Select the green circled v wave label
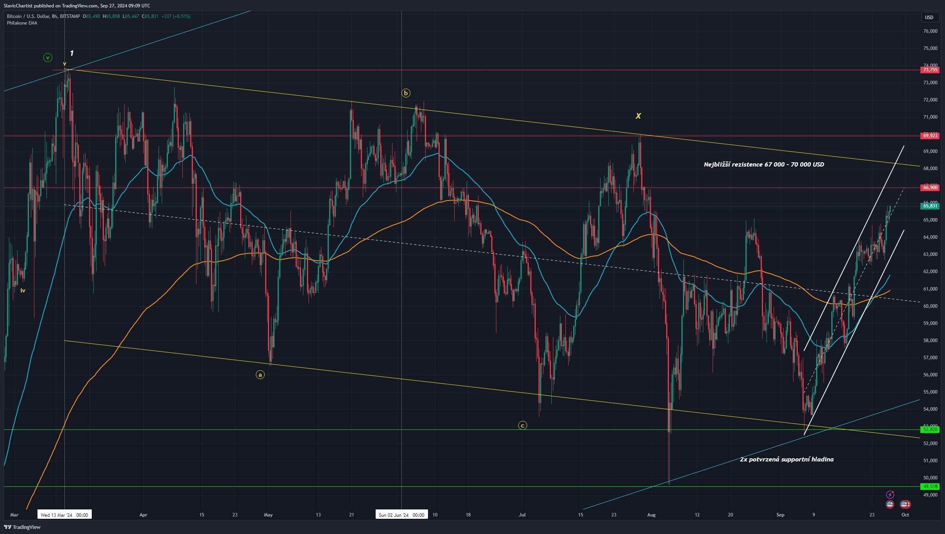The width and height of the screenshot is (945, 534). tap(48, 58)
